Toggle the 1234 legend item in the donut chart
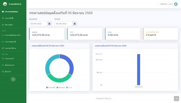Screen dimensions: 181x103 (x=69, y=88)
